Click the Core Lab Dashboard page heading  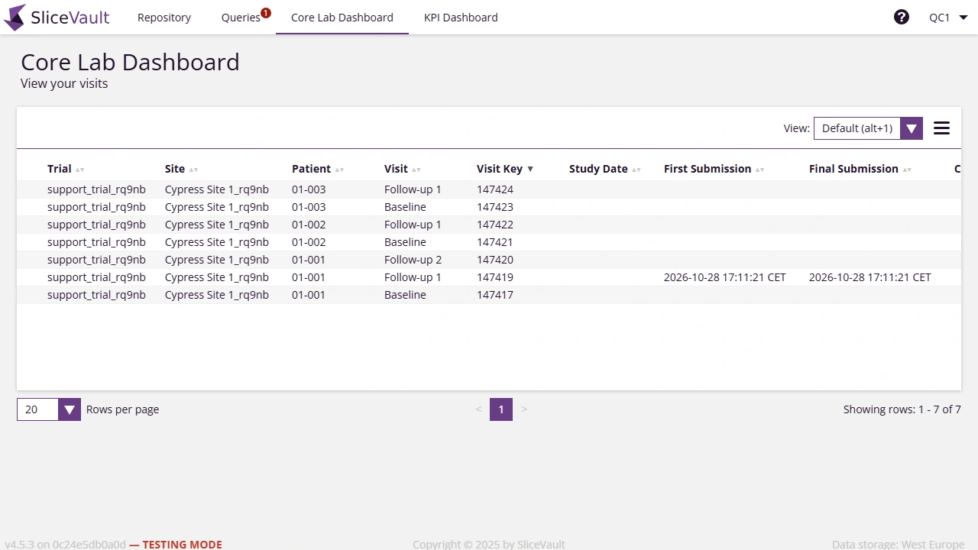[x=130, y=62]
